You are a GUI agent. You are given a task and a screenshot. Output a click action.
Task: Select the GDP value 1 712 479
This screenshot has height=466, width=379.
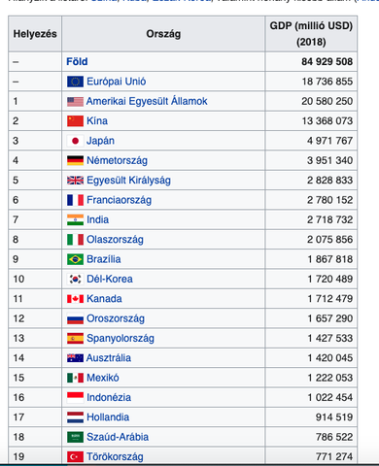pos(330,299)
